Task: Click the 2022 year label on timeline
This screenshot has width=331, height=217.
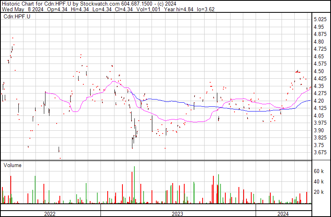Action: click(50, 214)
